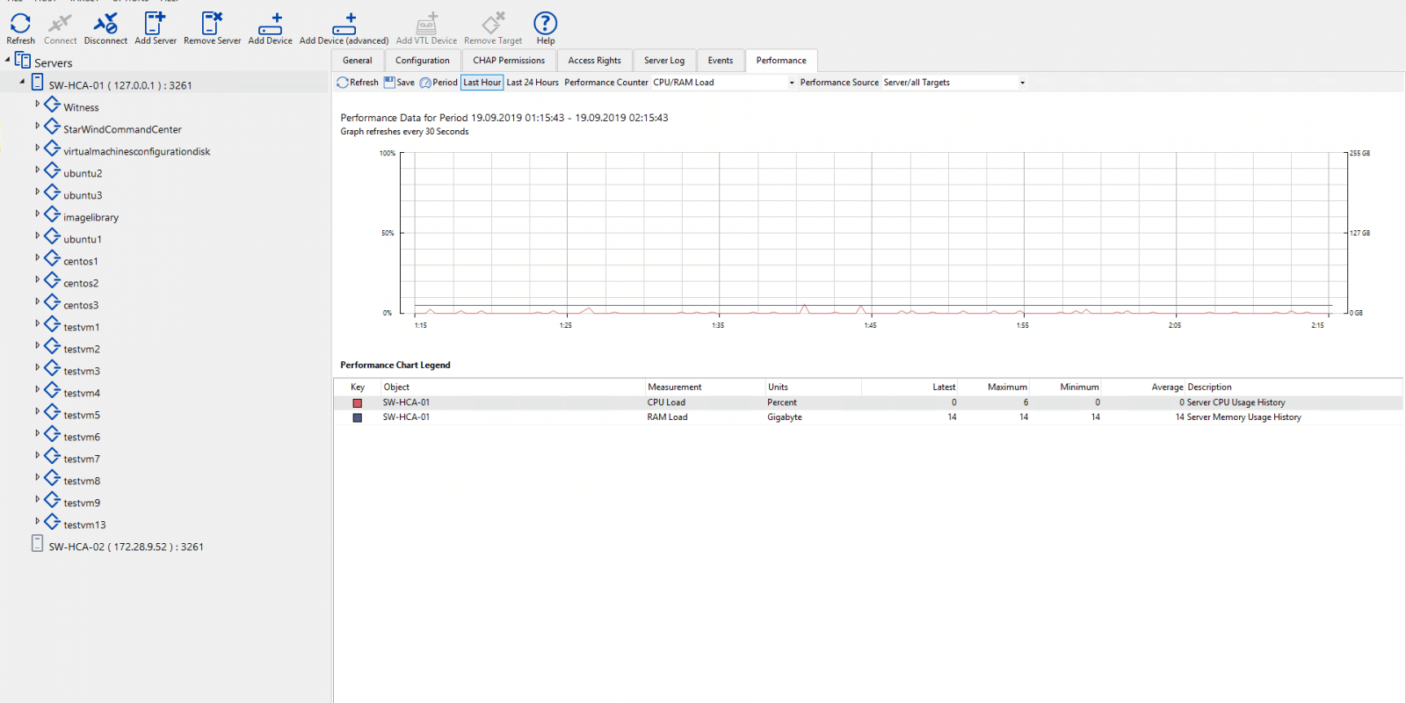Expand the ubuntu3 target node
This screenshot has height=703, width=1406.
tap(37, 192)
